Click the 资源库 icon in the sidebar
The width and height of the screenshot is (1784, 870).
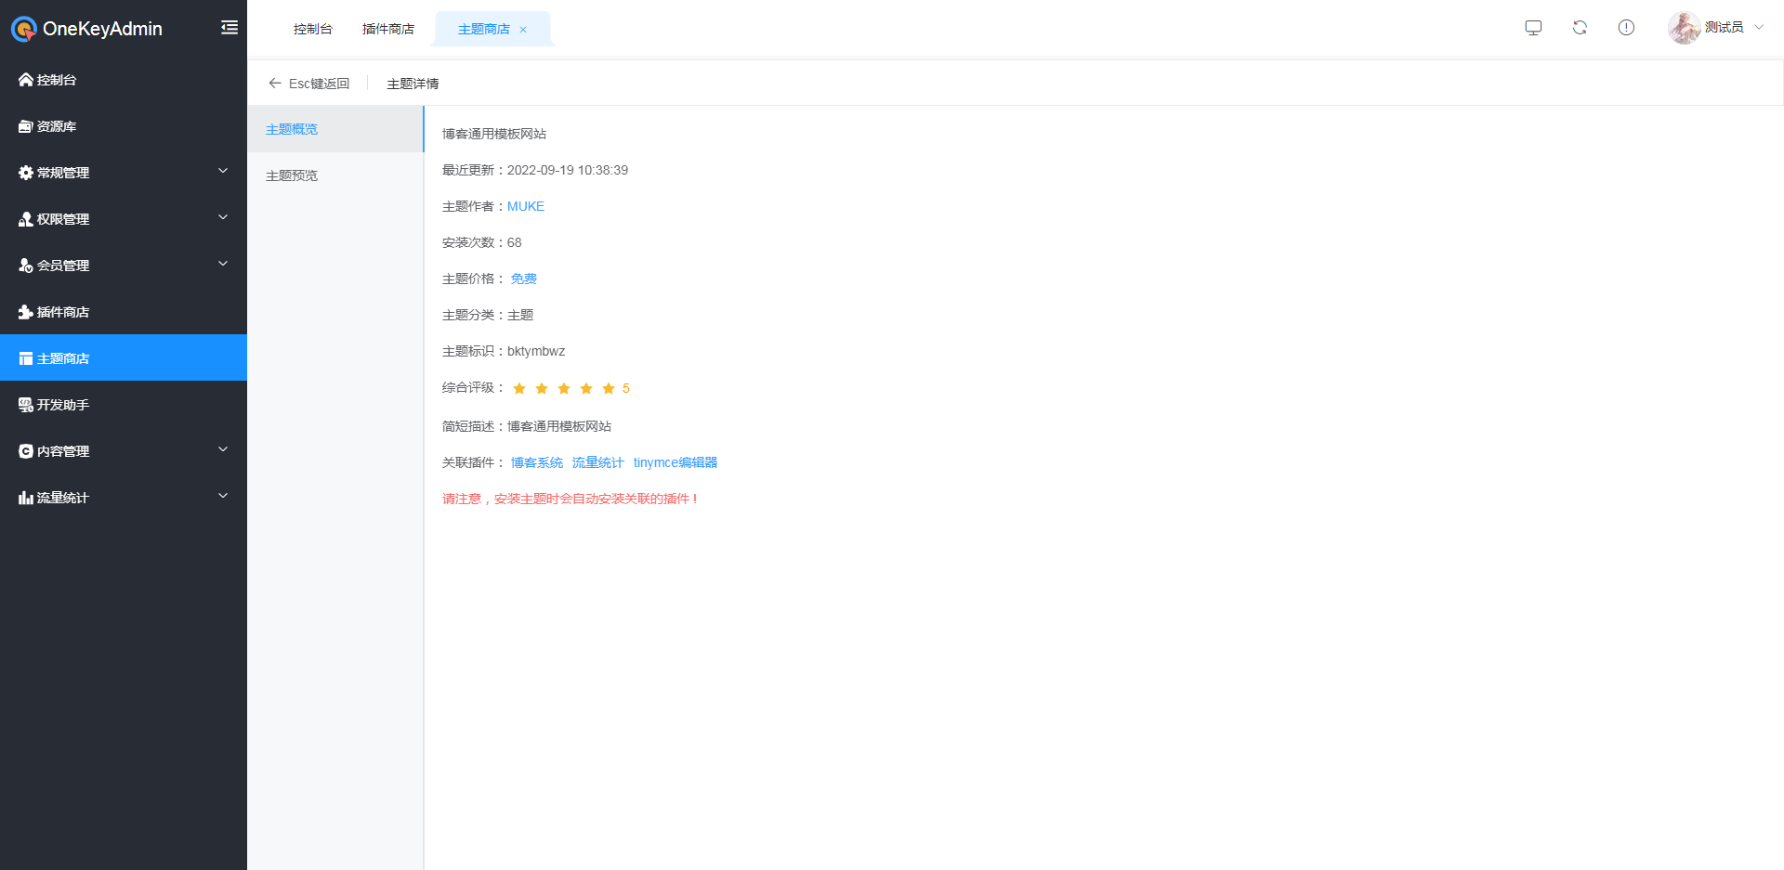tap(26, 126)
